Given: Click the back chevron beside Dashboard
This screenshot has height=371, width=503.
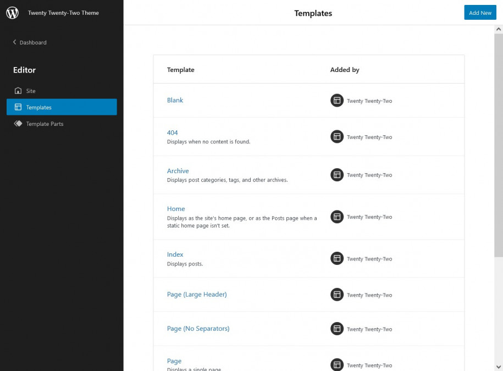Looking at the screenshot, I should point(13,42).
